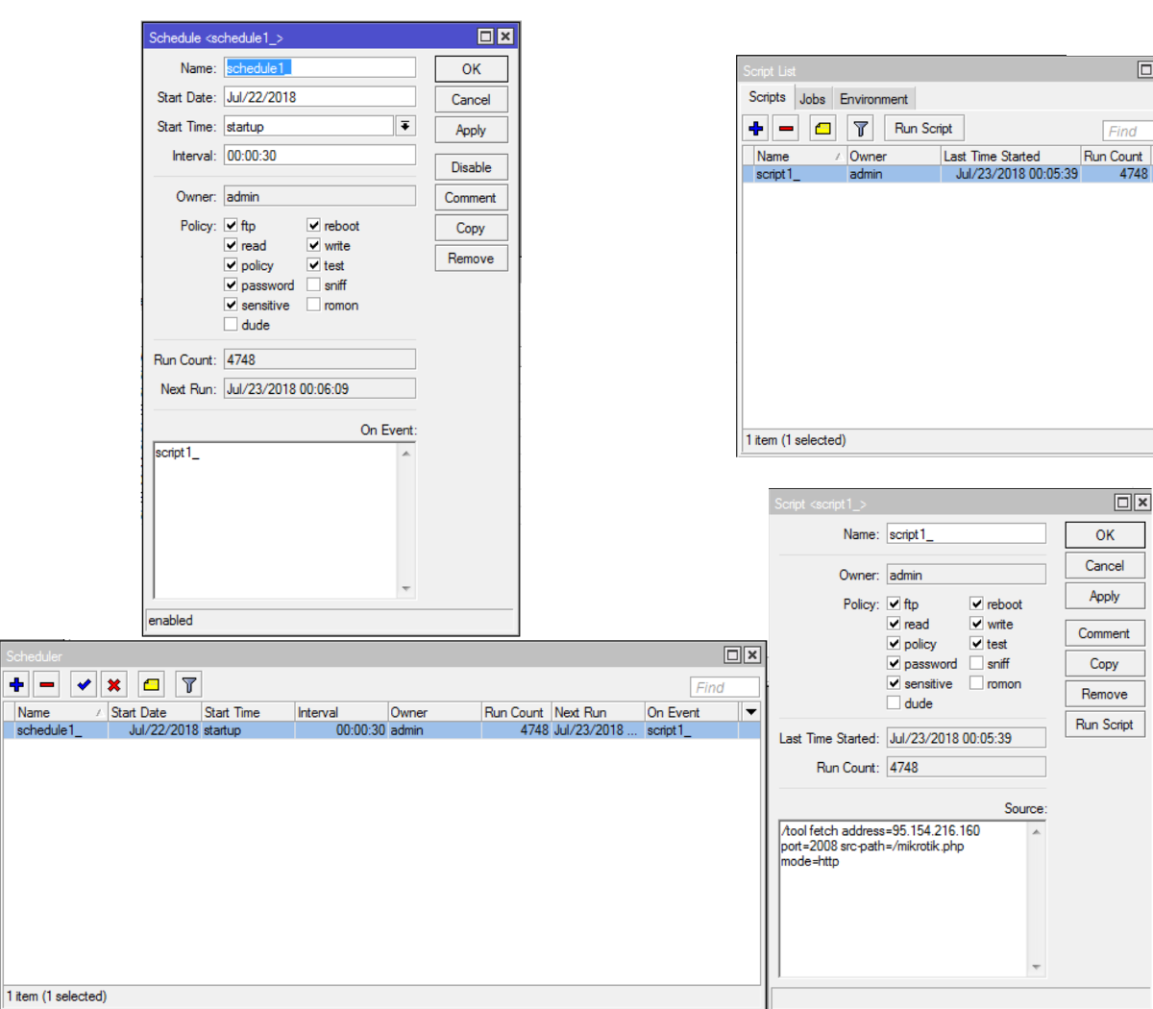Image resolution: width=1153 pixels, height=1009 pixels.
Task: Select script1_ row in Script List
Action: pyautogui.click(x=947, y=174)
